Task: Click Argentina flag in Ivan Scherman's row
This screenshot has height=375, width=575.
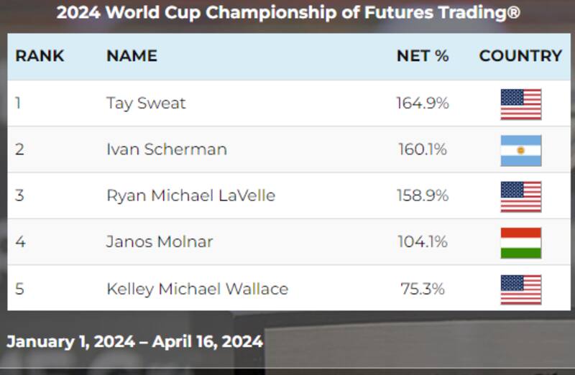Action: 520,150
